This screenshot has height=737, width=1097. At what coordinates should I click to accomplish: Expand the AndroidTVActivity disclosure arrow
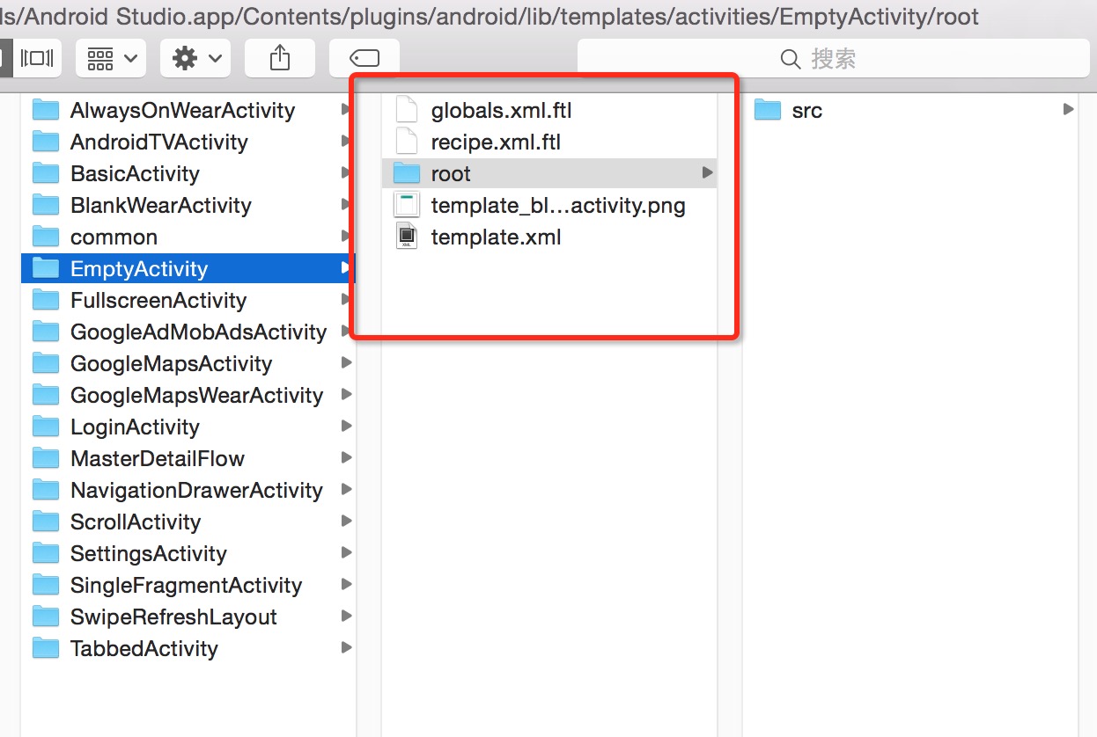(346, 142)
